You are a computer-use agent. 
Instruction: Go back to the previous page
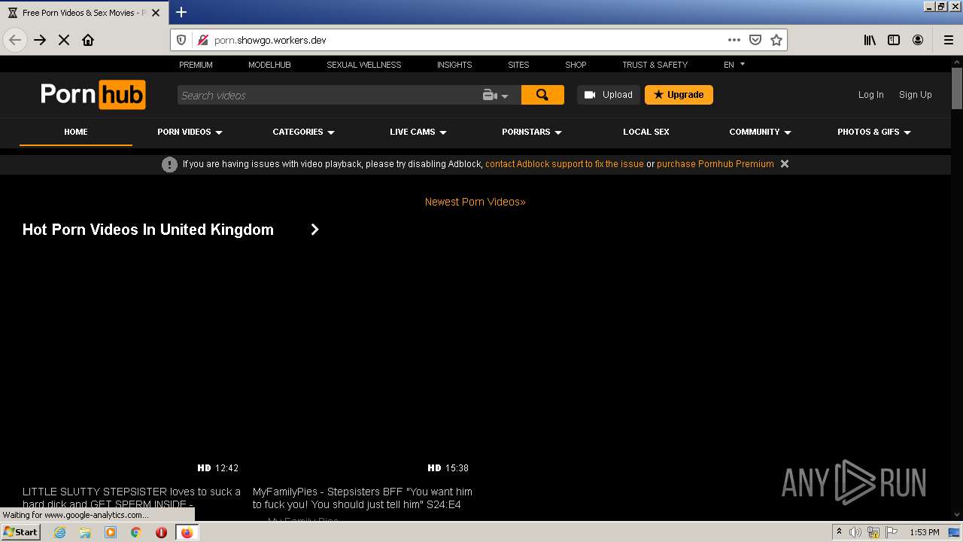pyautogui.click(x=15, y=40)
